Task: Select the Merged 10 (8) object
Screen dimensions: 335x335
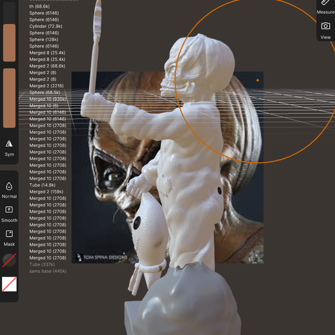Action: pos(44,106)
